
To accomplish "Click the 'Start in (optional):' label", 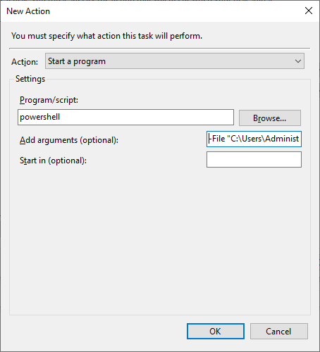I will pyautogui.click(x=53, y=161).
